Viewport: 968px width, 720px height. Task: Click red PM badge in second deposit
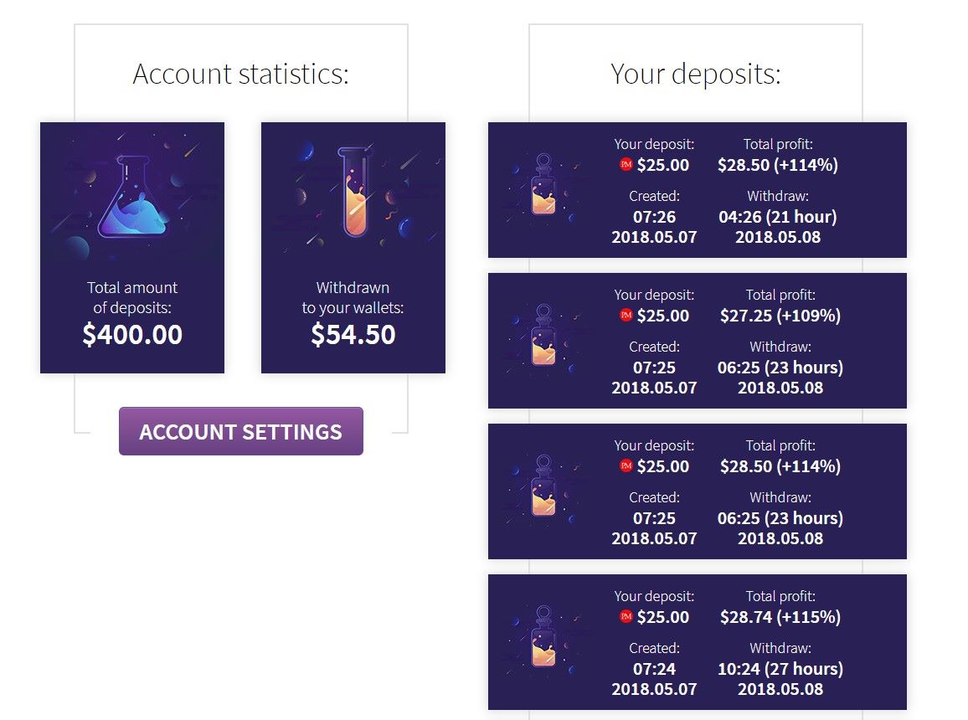[626, 315]
